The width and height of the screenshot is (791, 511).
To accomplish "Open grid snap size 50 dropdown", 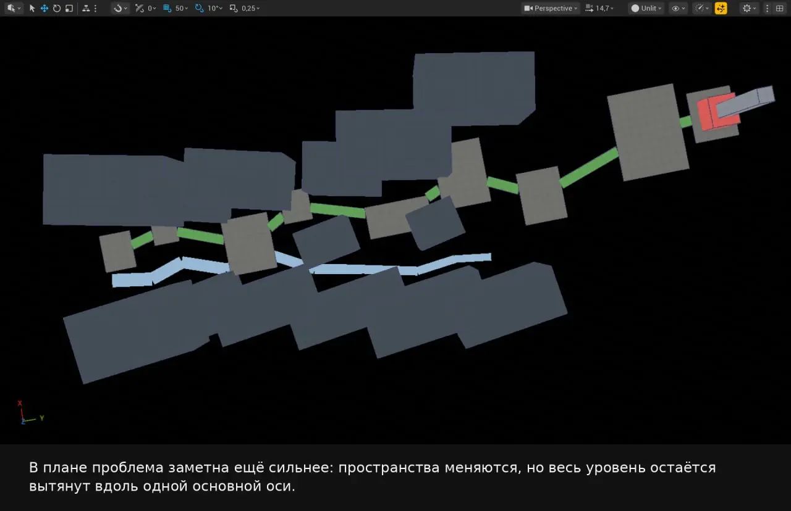I will click(182, 8).
